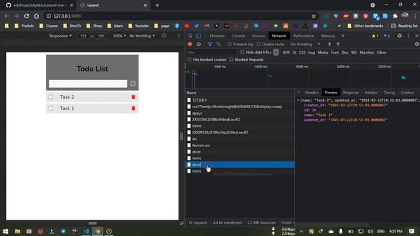Select the ws request row
This screenshot has height=236, width=420.
tap(240, 139)
